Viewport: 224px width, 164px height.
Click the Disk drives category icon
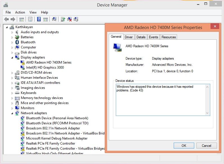tap(17, 53)
